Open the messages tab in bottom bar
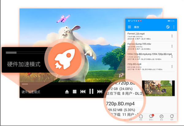The height and width of the screenshot is (126, 184). tap(141, 117)
